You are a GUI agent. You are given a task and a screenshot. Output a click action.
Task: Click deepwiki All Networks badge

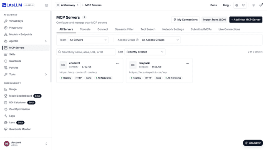click(x=173, y=78)
